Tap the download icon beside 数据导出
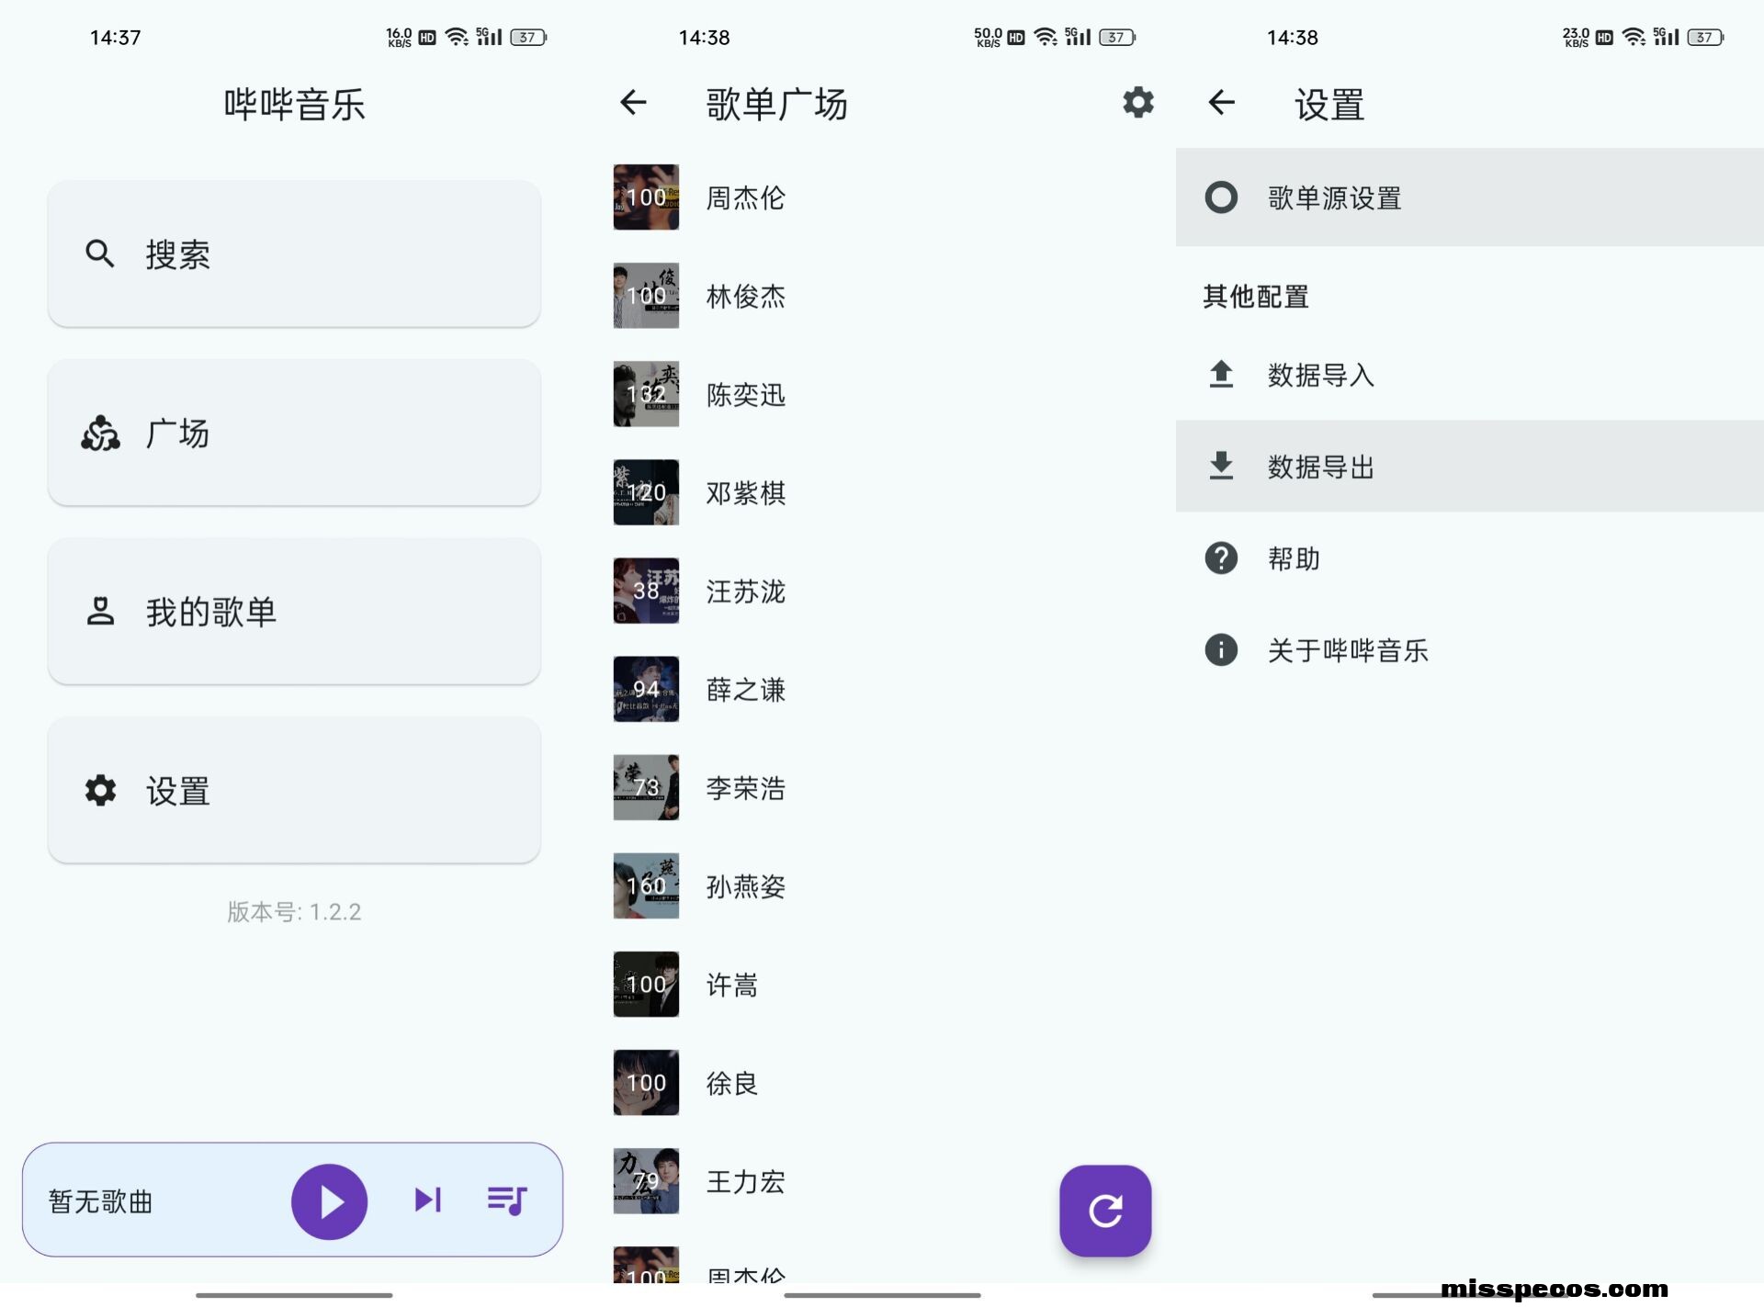Screen dimensions: 1764x1307 click(1221, 467)
